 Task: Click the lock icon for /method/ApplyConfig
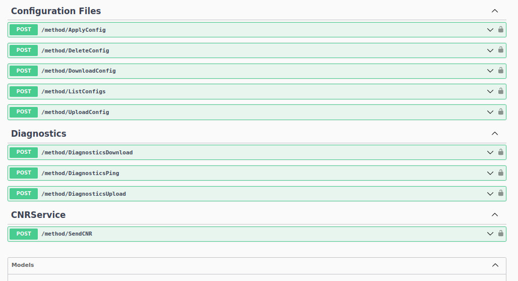(501, 29)
